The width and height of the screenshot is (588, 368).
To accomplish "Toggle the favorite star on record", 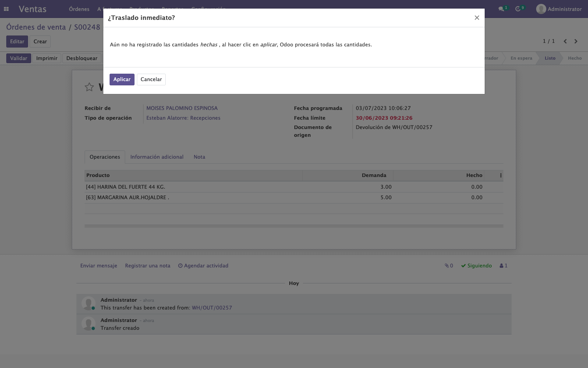I will [89, 87].
